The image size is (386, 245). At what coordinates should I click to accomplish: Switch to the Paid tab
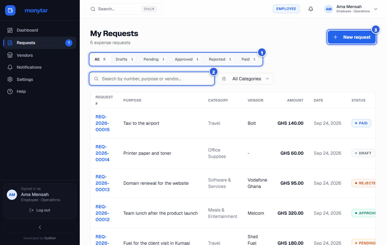click(x=249, y=59)
